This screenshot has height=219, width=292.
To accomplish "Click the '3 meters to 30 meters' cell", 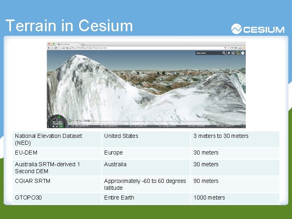I will pos(235,139).
